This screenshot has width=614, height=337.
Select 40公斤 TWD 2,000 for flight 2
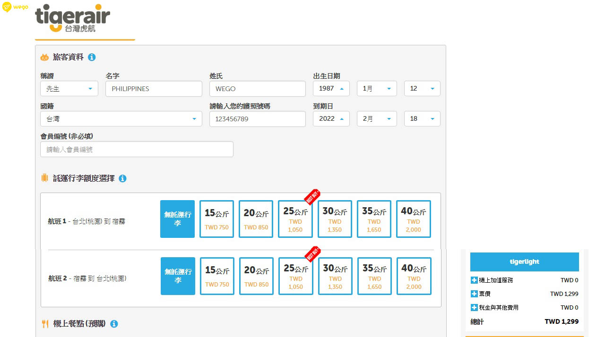point(414,276)
